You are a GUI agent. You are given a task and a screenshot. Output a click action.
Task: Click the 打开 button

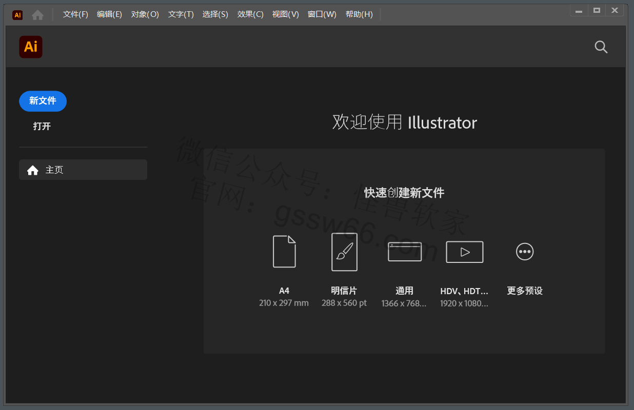42,126
